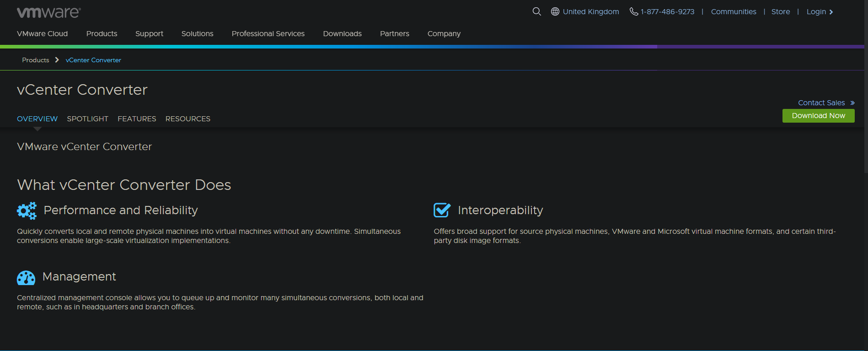Click the paragraph starting Centralized management console

pyautogui.click(x=220, y=302)
